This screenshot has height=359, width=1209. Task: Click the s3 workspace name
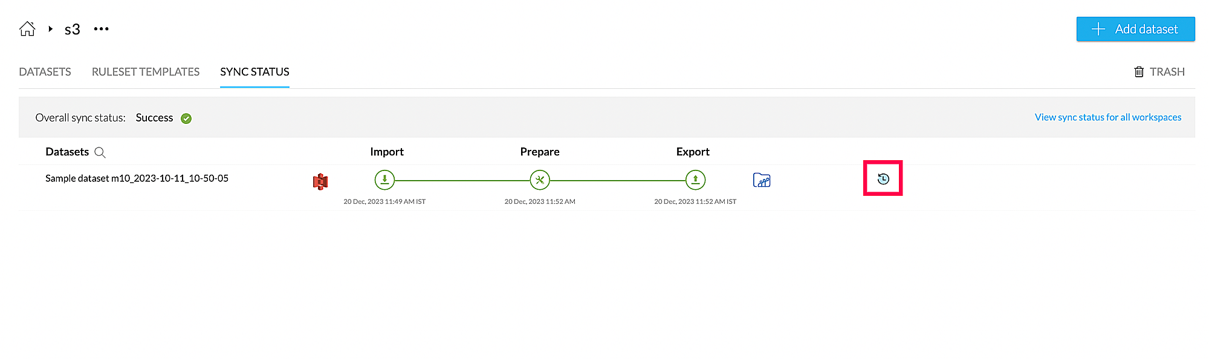tap(72, 29)
